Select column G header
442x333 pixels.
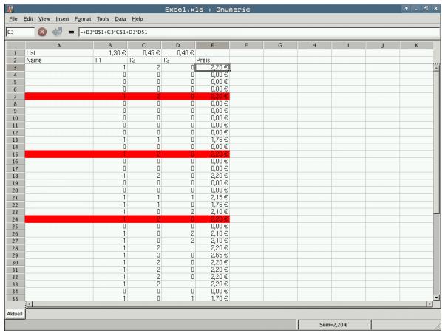pos(280,45)
